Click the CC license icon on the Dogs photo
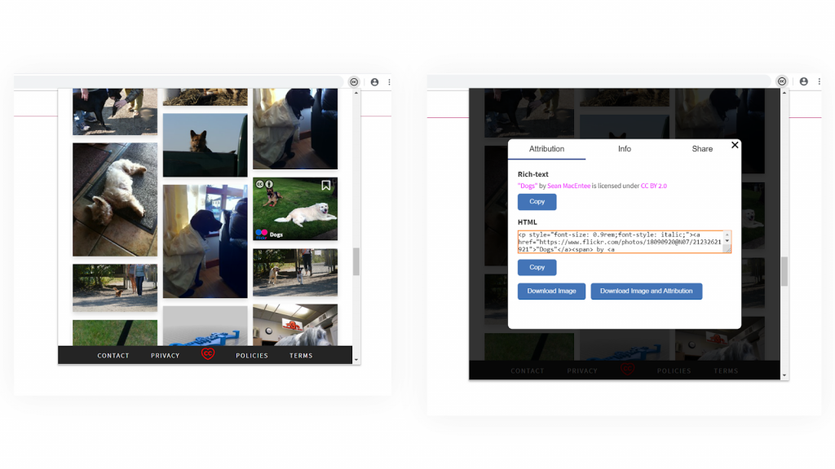 point(260,184)
